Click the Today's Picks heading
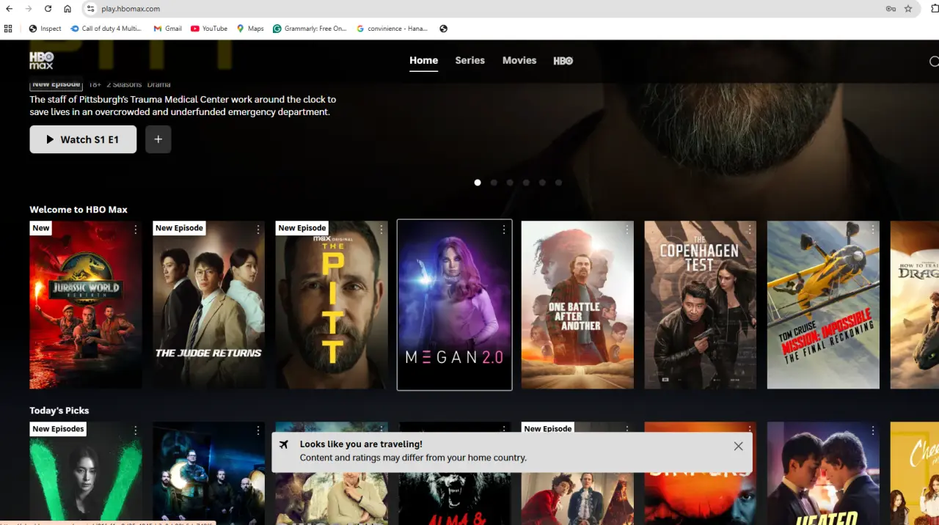 (59, 411)
